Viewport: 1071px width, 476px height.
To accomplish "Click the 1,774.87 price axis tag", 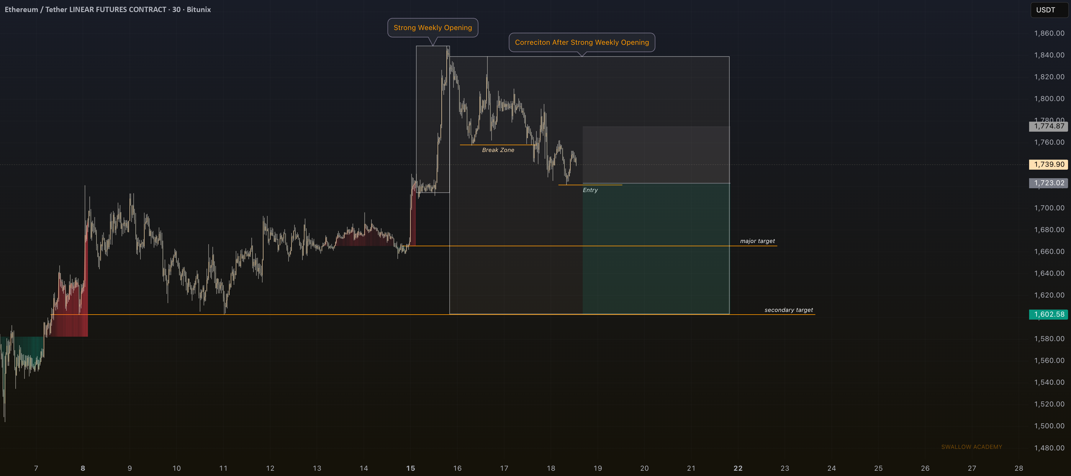I will 1048,126.
